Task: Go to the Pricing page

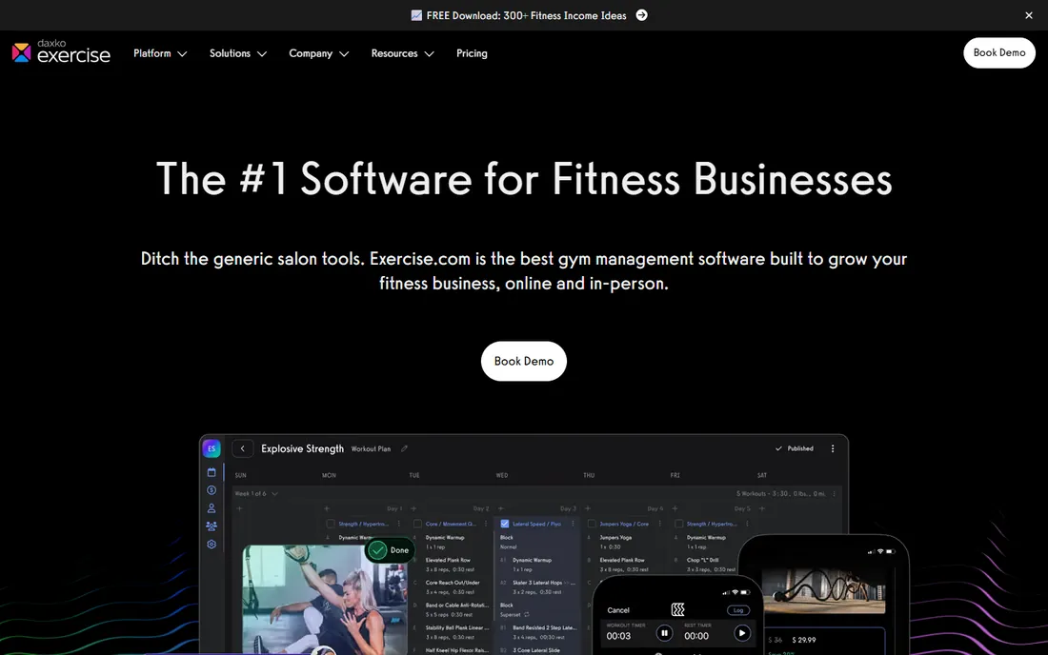Action: (x=472, y=53)
